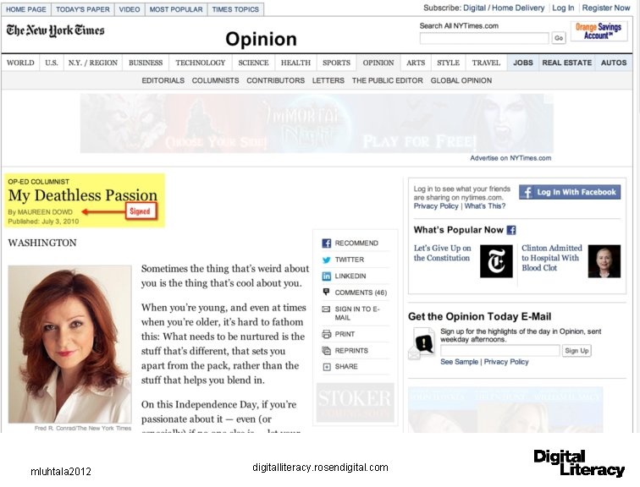Click the Opinion Today e-mail input field

pos(500,351)
